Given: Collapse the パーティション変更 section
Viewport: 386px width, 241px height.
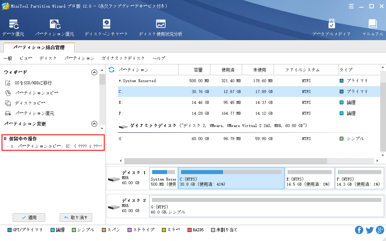Looking at the screenshot, I should click(94, 124).
